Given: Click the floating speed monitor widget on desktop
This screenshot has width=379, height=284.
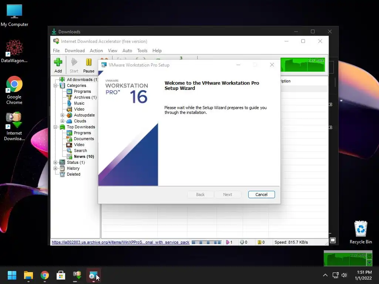Looking at the screenshot, I should [x=348, y=258].
